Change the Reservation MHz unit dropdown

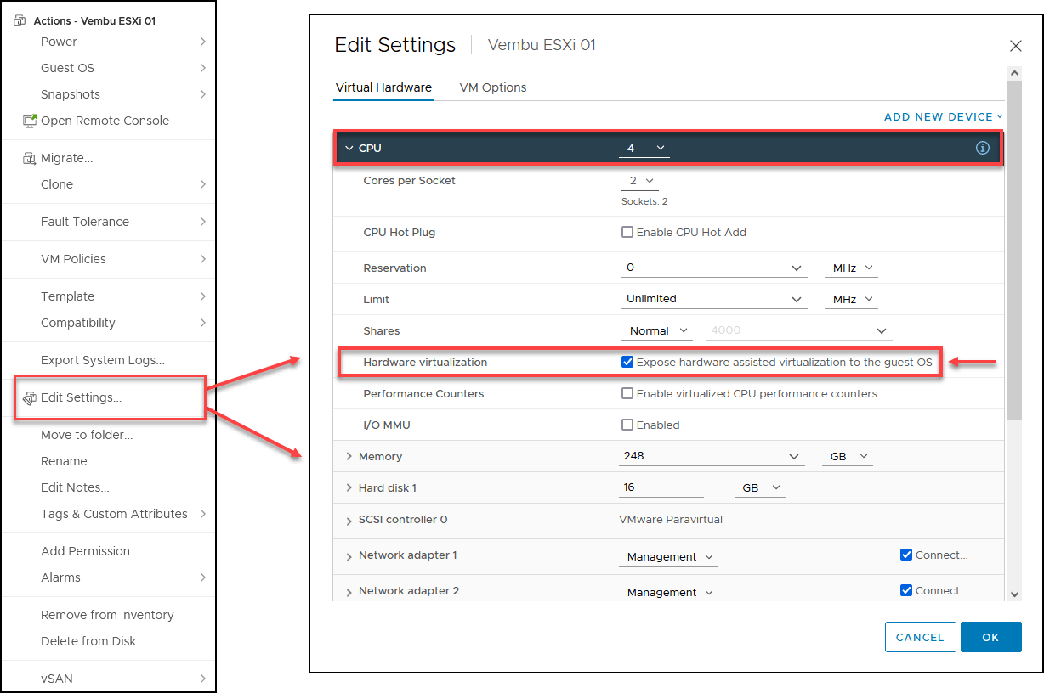click(850, 268)
